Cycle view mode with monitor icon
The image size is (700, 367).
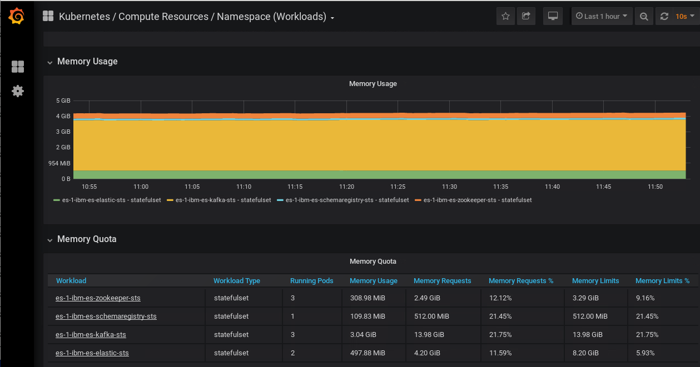553,16
